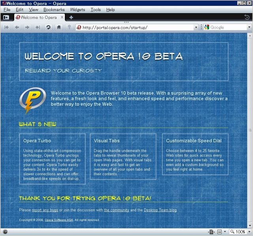Select the Welcome to Opera tab
The width and height of the screenshot is (253, 236).
click(x=39, y=17)
